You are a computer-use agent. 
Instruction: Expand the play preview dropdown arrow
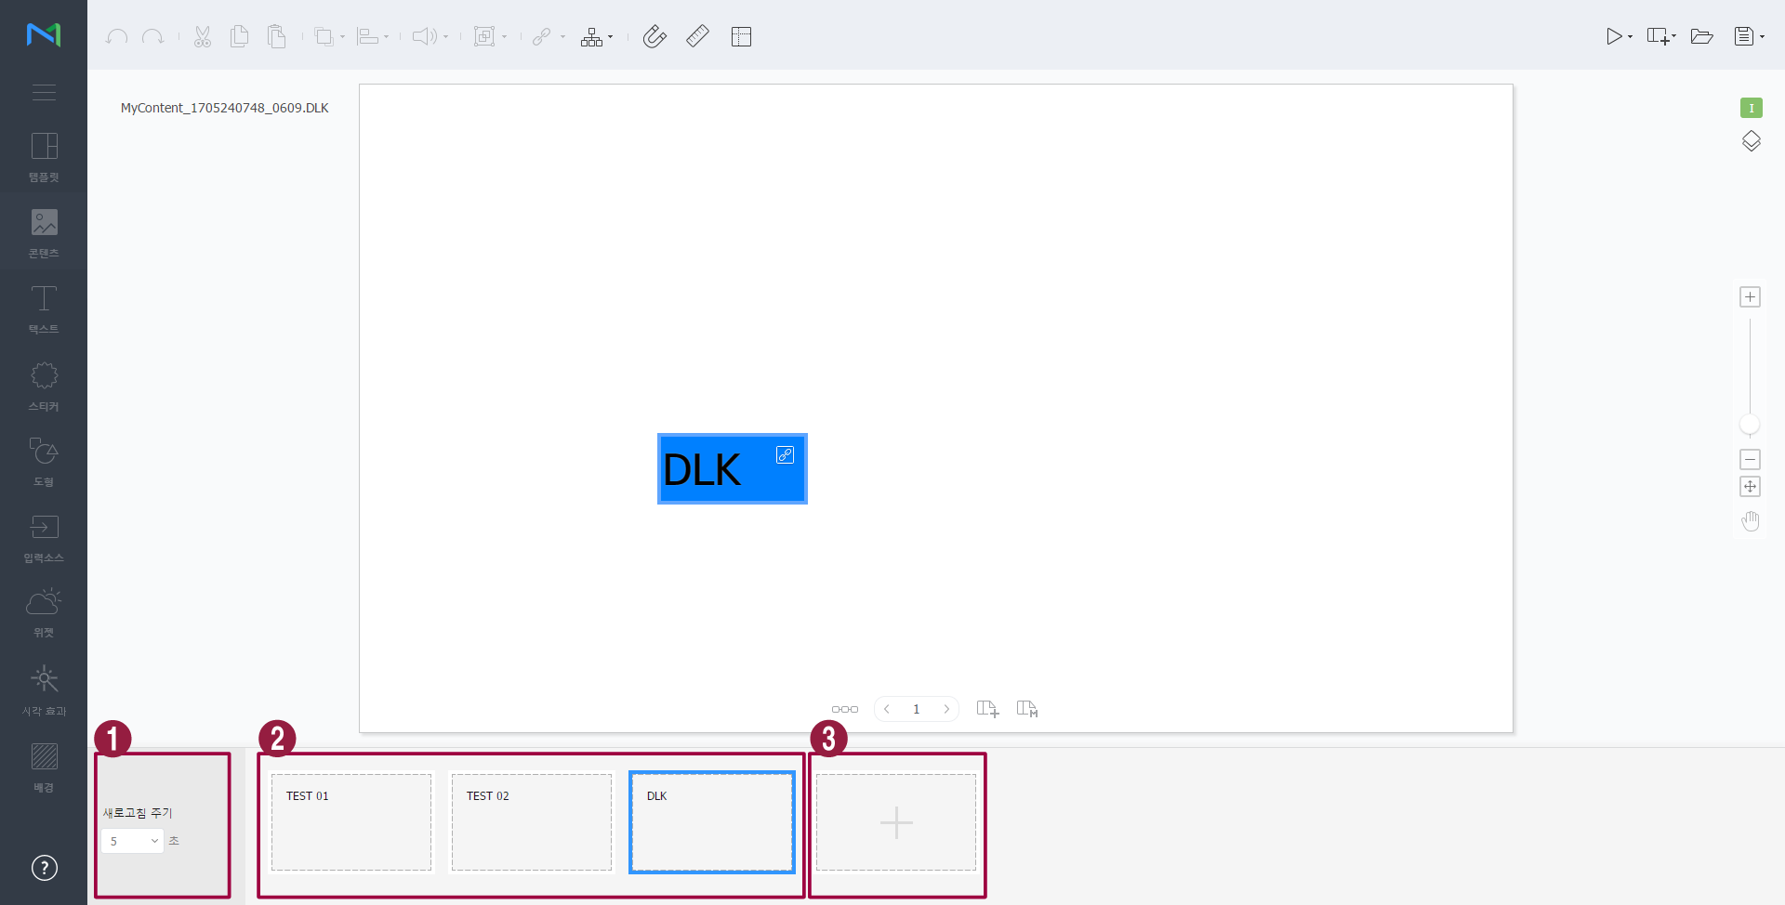point(1631,37)
